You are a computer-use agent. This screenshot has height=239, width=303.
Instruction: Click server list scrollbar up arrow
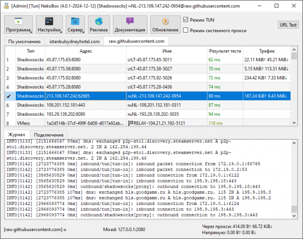pos(294,49)
